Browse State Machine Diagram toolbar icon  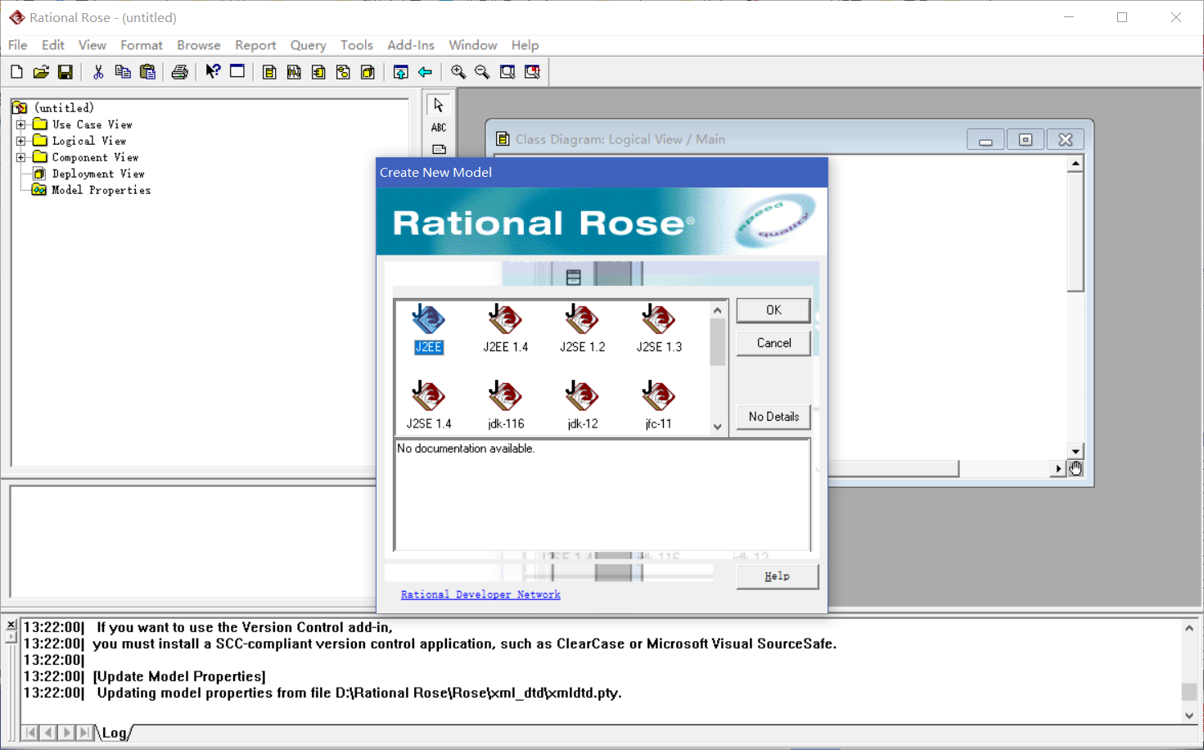pyautogui.click(x=343, y=72)
